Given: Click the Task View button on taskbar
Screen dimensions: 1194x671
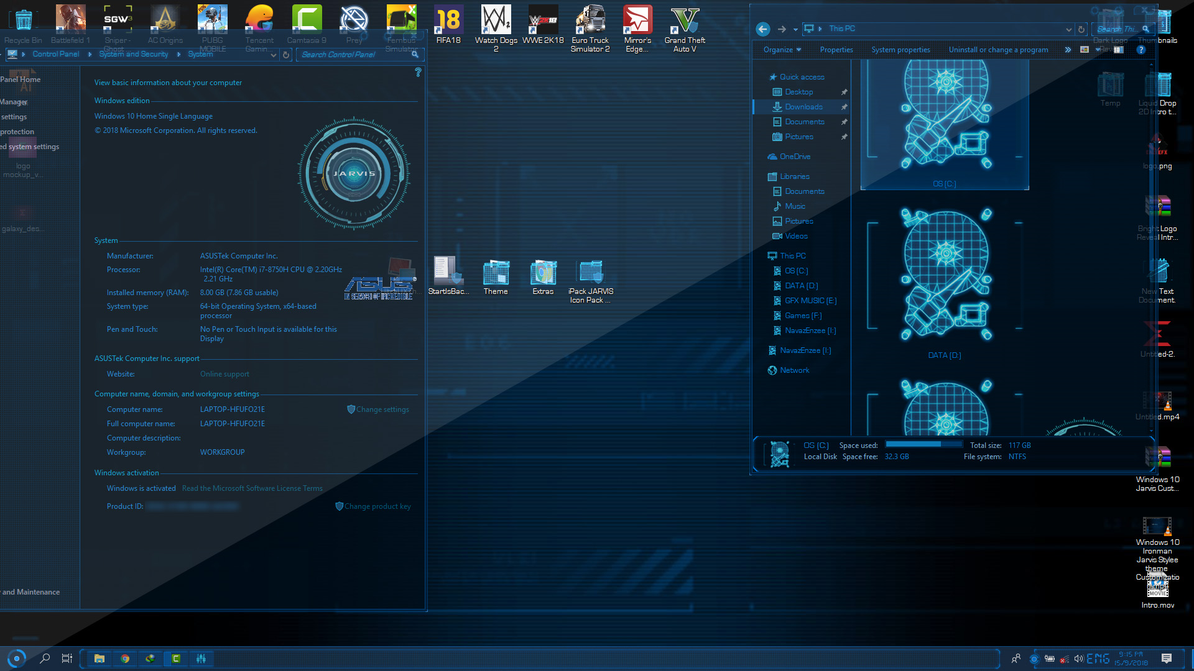Looking at the screenshot, I should [x=67, y=658].
